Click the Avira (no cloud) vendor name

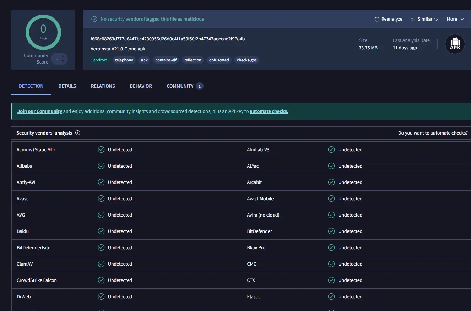coord(263,215)
